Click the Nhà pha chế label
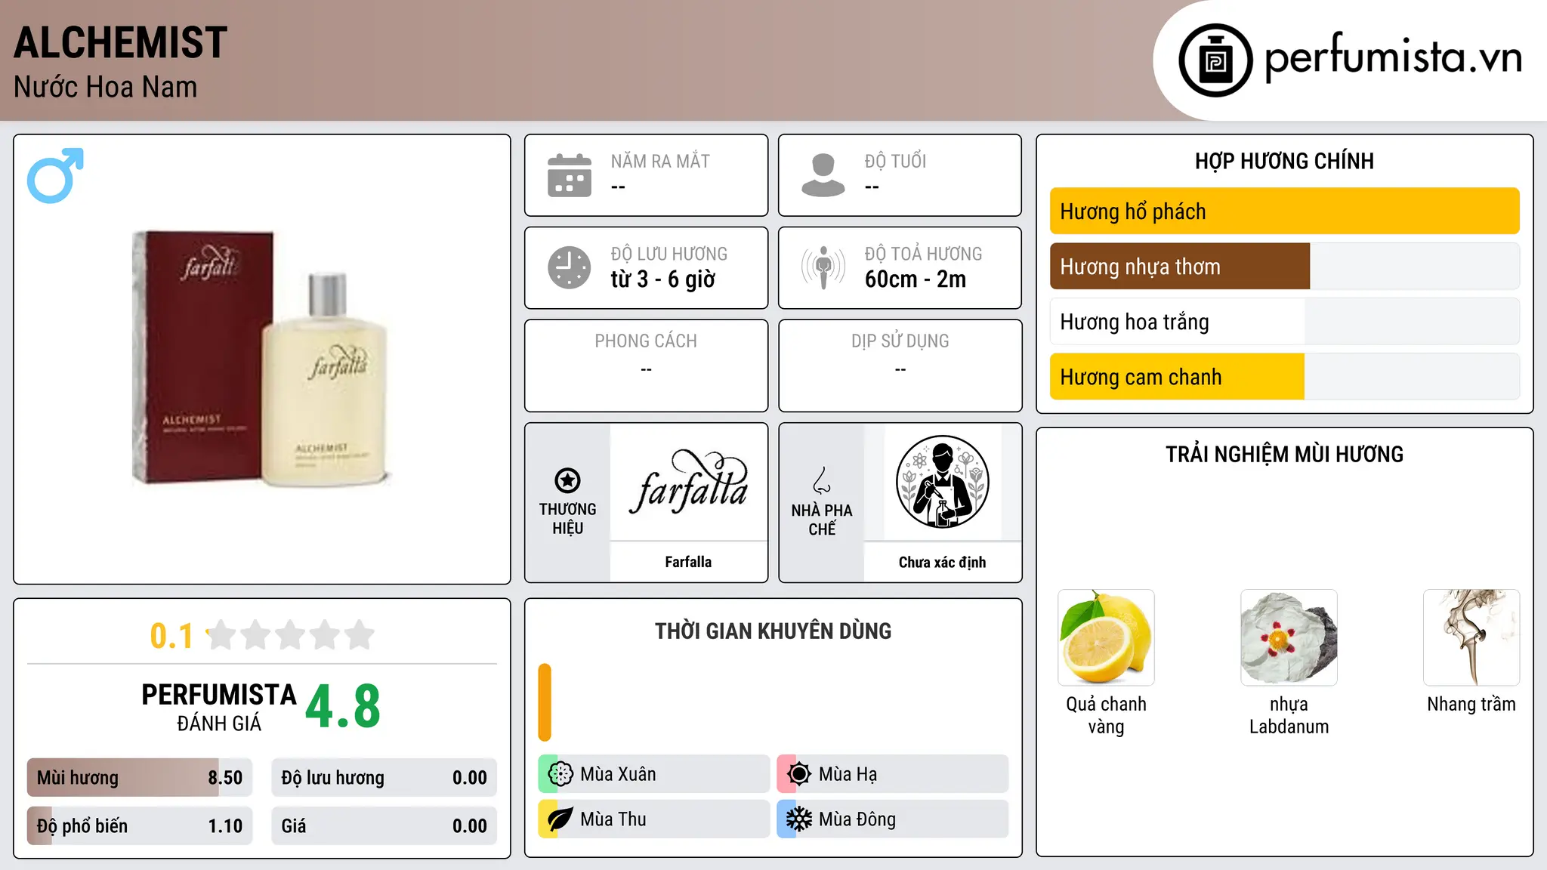Screen dimensions: 1547x870 pyautogui.click(x=822, y=520)
